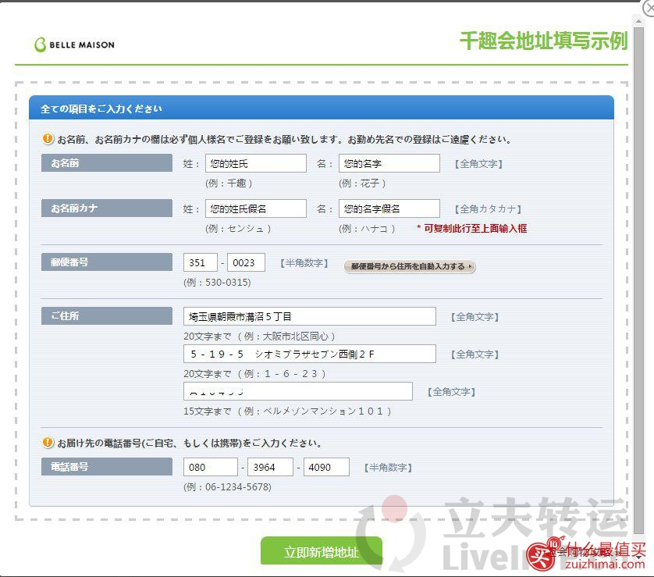Click address field with 埼玉県朝霞市溝沼５丁目
The width and height of the screenshot is (654, 577).
(x=310, y=316)
